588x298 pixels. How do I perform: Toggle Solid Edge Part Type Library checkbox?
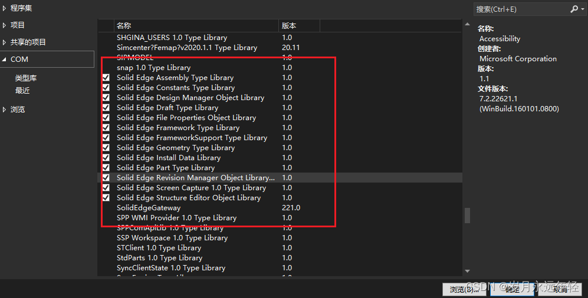tap(106, 168)
